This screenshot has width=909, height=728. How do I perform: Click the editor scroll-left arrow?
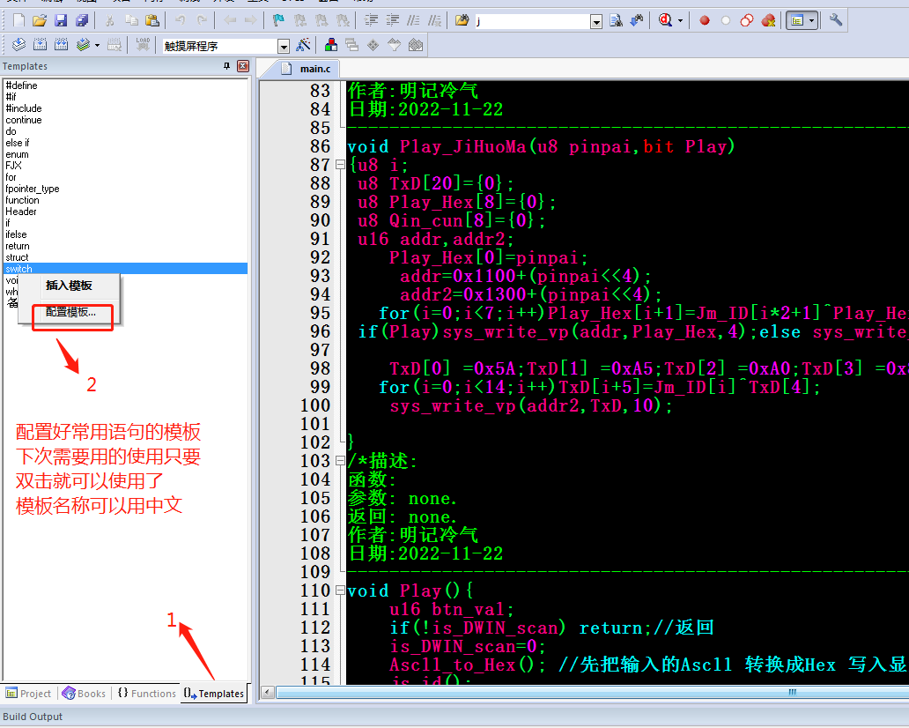267,692
